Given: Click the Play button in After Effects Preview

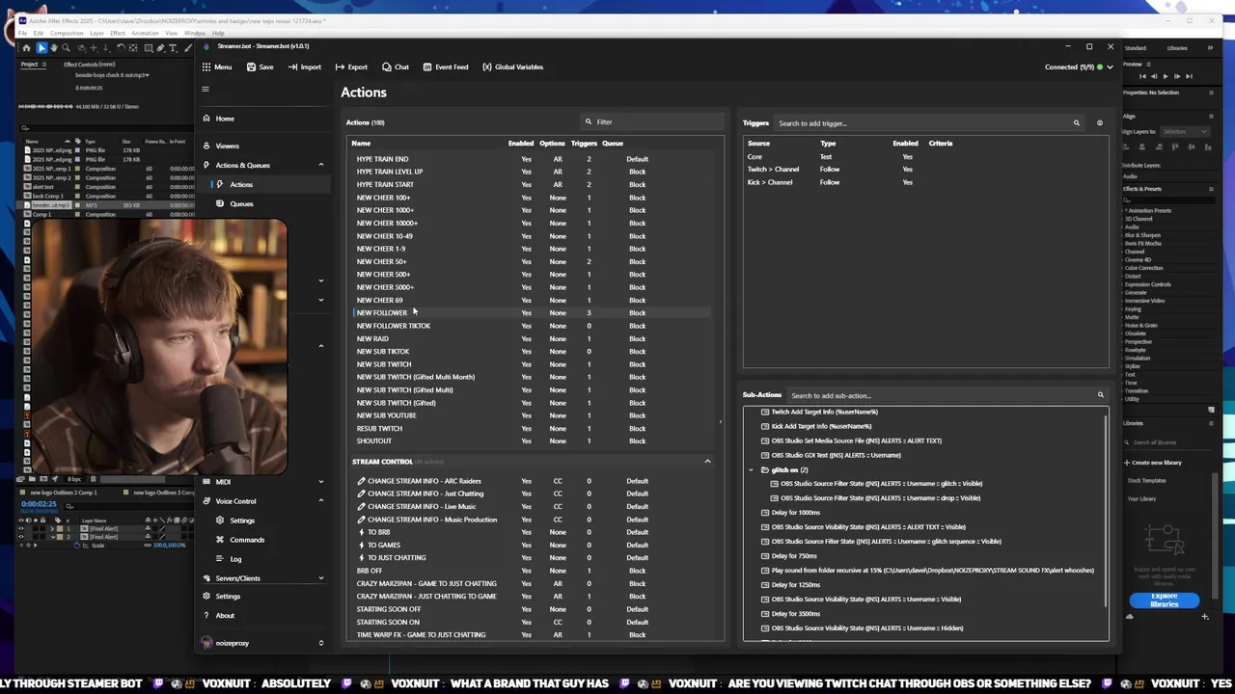Looking at the screenshot, I should pyautogui.click(x=1166, y=76).
